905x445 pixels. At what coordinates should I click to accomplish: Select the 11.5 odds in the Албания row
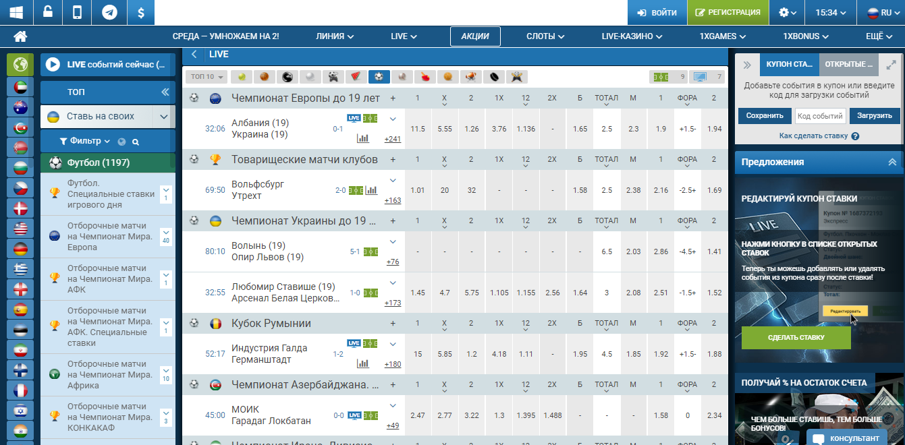click(418, 129)
